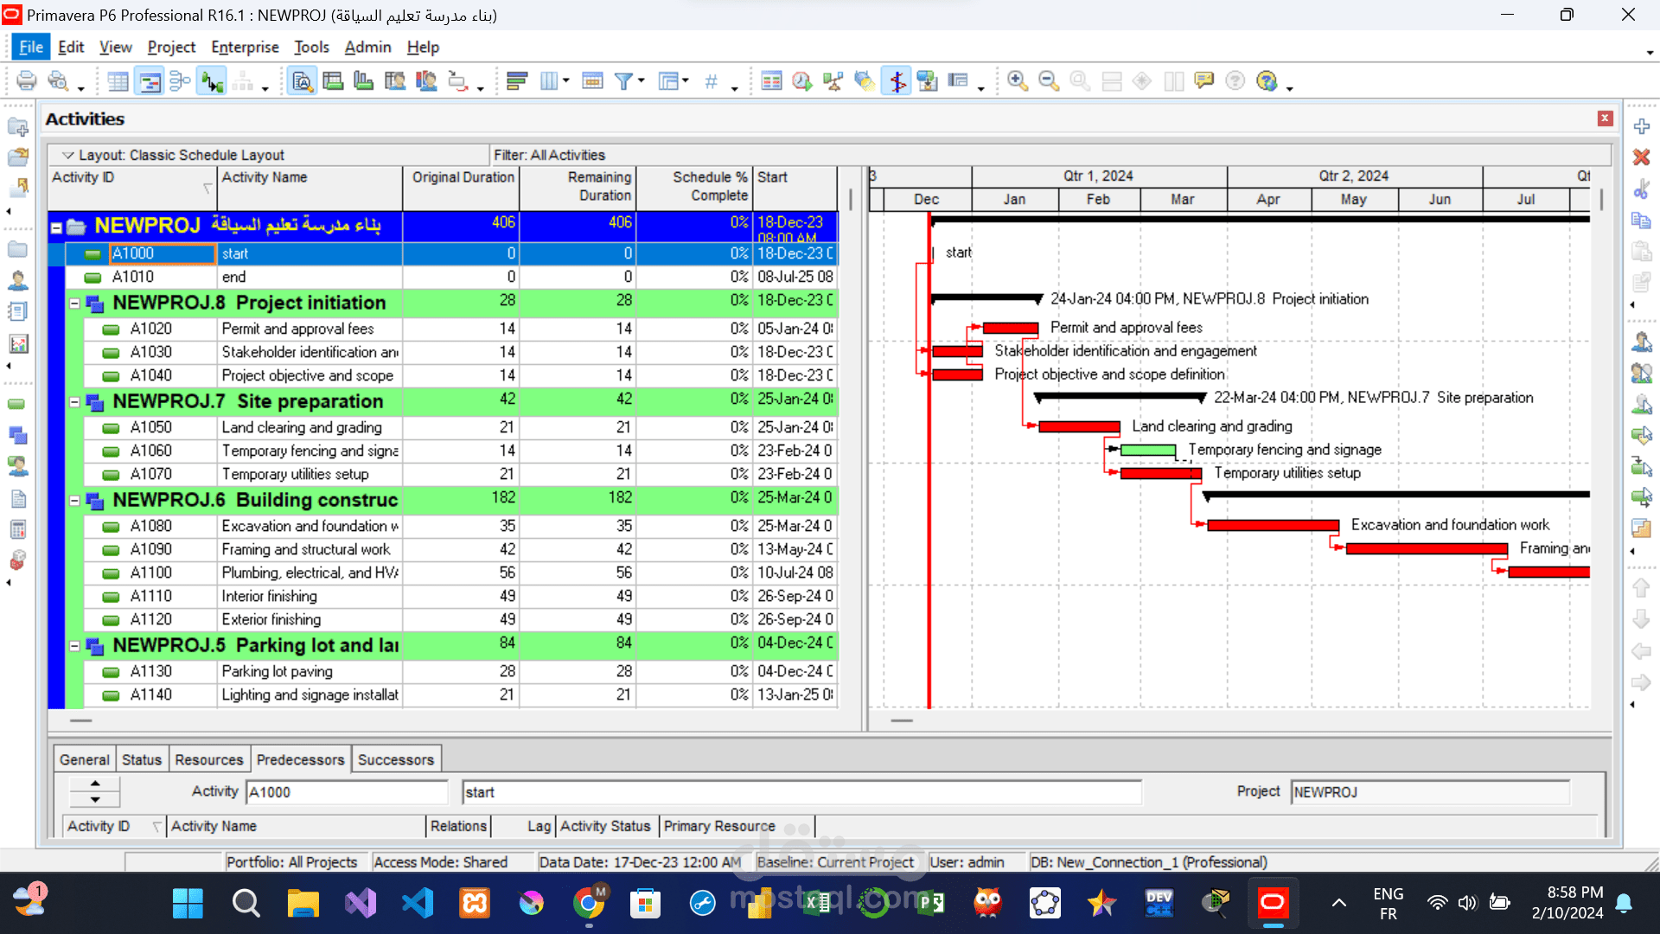Close the Activities panel
1660x934 pixels.
1605,118
